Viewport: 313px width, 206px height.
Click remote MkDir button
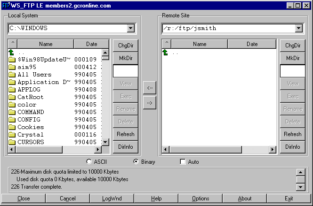click(x=293, y=58)
